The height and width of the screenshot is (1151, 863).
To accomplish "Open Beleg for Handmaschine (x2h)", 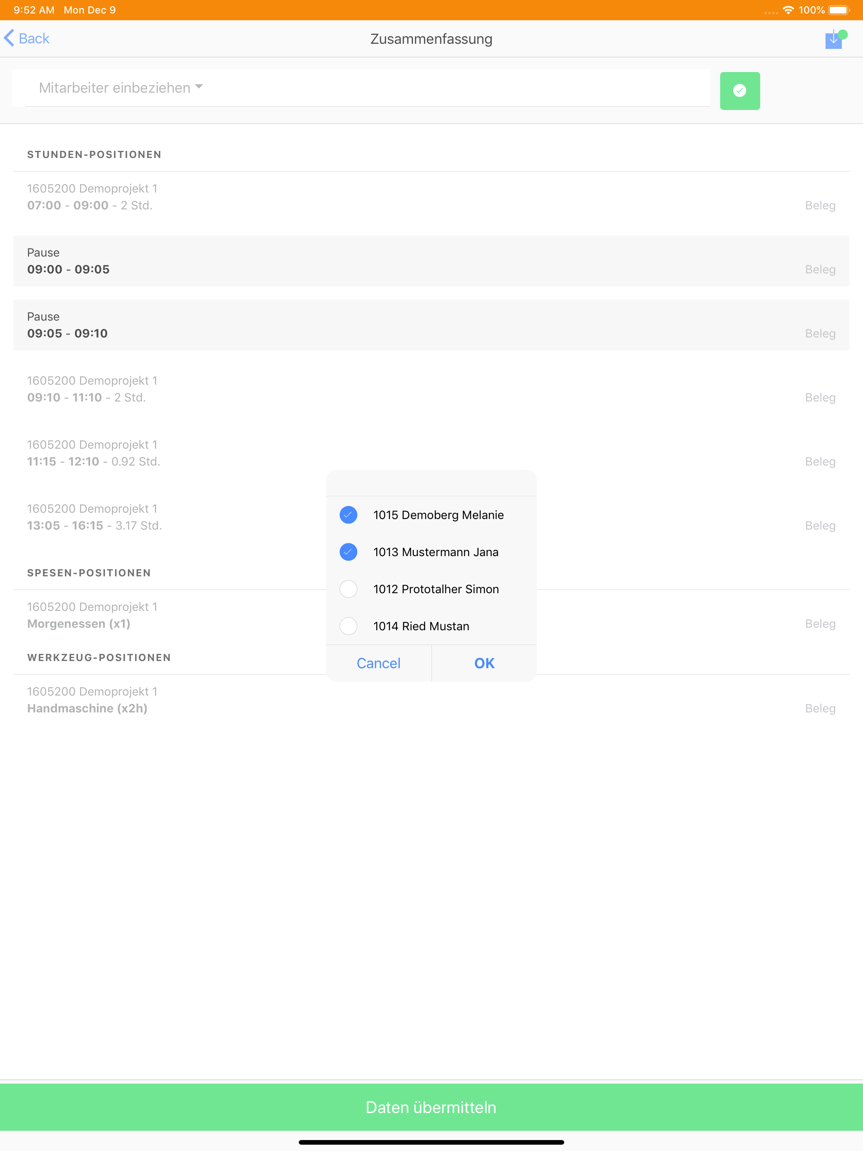I will pyautogui.click(x=820, y=709).
